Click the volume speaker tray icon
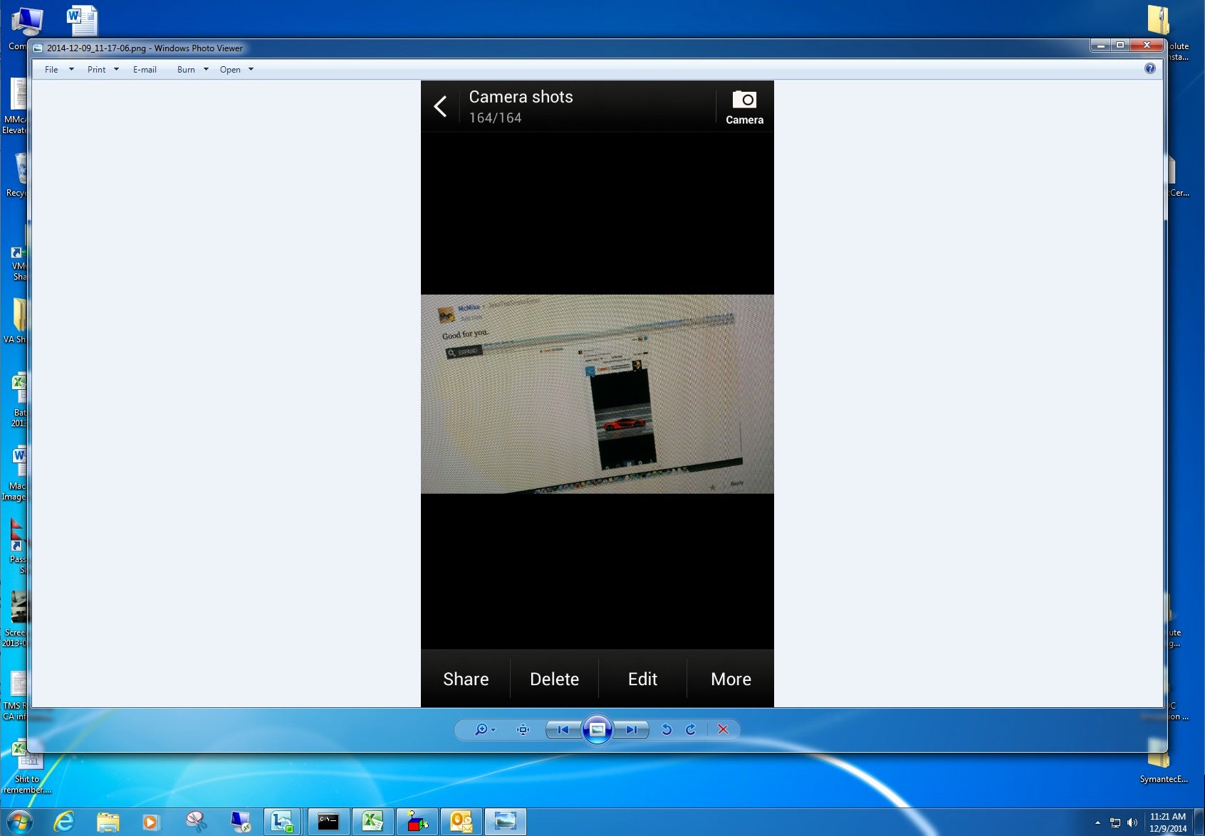This screenshot has height=836, width=1205. (x=1132, y=822)
